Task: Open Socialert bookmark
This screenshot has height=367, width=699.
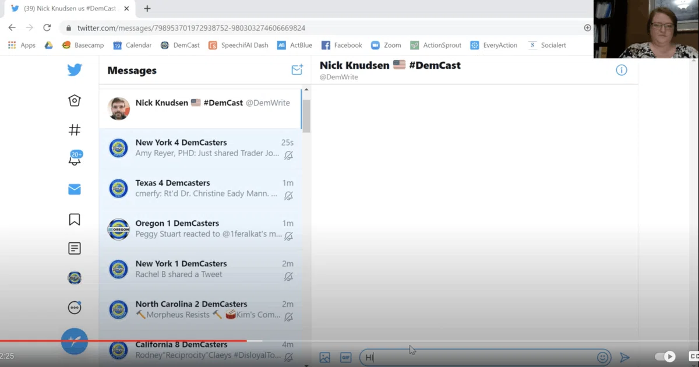Action: [547, 45]
